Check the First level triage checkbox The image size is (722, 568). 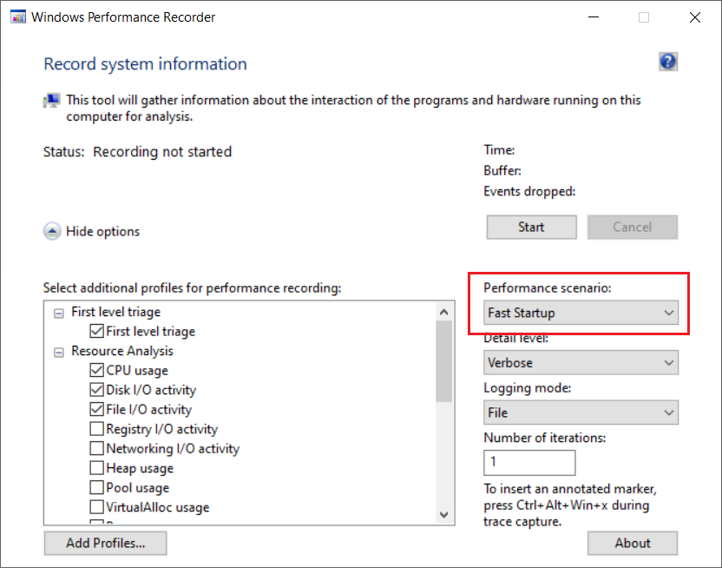pos(96,331)
